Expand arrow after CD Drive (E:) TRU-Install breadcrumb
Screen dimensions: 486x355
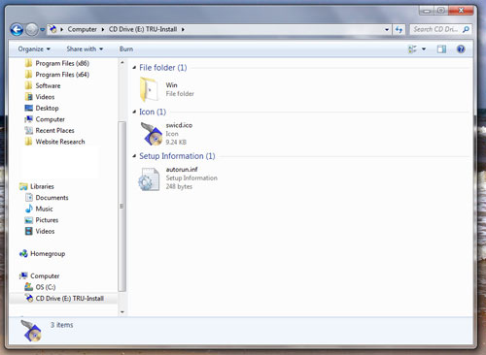[x=183, y=29]
